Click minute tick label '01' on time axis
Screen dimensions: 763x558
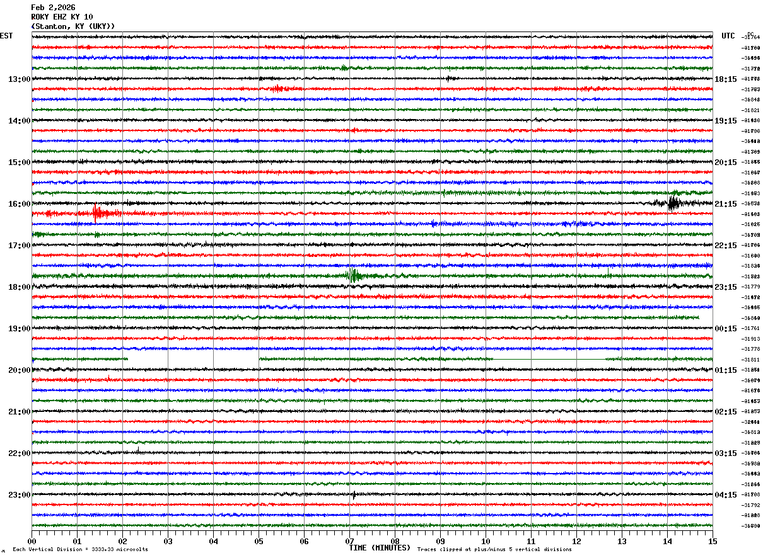(x=77, y=542)
